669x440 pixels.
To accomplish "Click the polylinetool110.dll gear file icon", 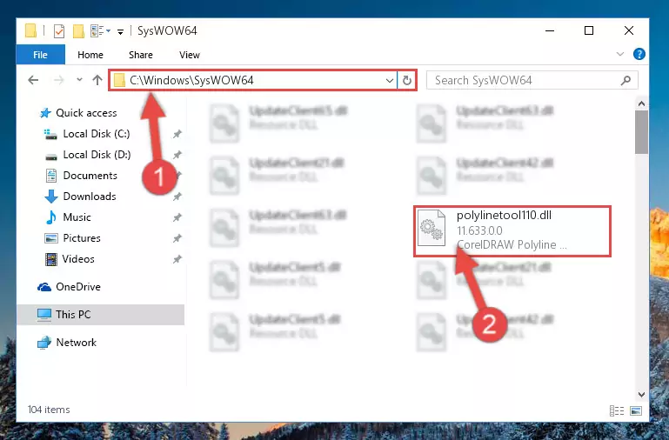I will click(432, 229).
